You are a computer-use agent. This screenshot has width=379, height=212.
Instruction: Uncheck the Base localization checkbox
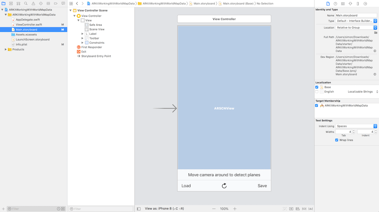(x=317, y=87)
